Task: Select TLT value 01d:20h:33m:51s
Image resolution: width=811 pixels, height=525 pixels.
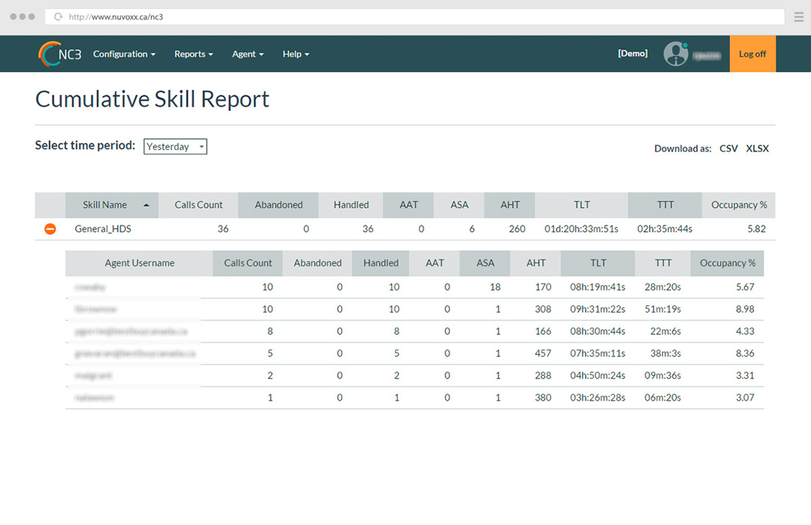Action: [x=581, y=229]
